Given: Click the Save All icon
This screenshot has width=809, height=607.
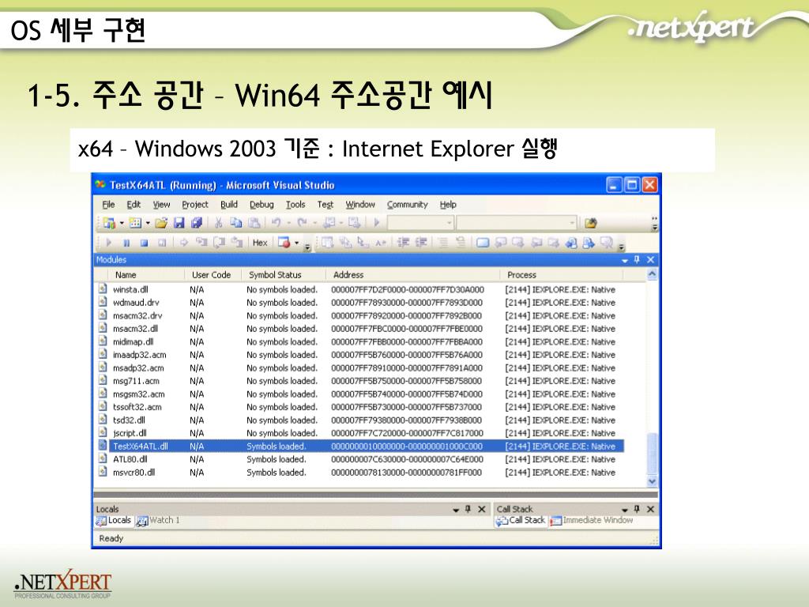Looking at the screenshot, I should [197, 223].
